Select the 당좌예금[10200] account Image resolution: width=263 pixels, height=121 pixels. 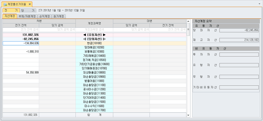94,48
